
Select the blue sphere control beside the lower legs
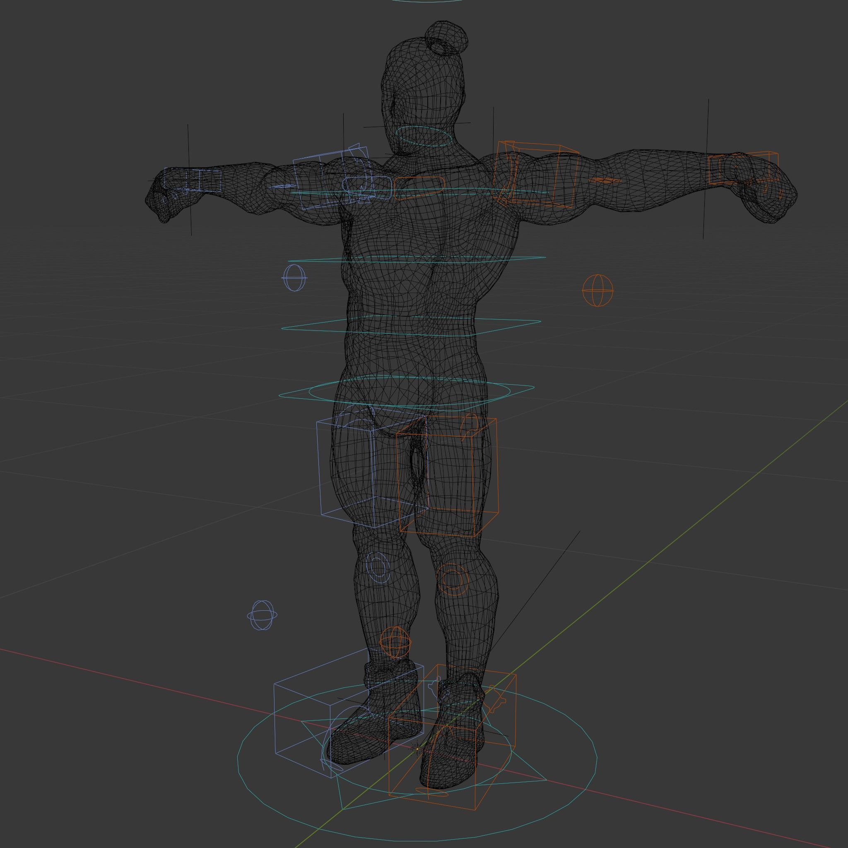(262, 615)
